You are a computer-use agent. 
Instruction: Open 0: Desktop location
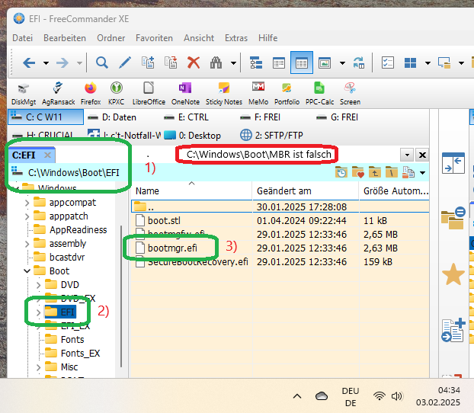[x=193, y=136]
